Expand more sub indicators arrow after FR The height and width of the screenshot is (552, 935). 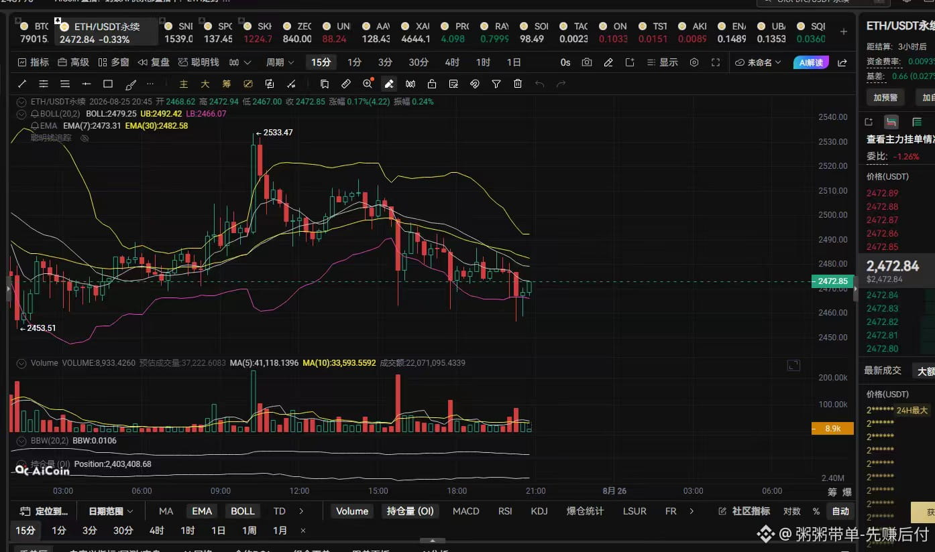(x=693, y=511)
